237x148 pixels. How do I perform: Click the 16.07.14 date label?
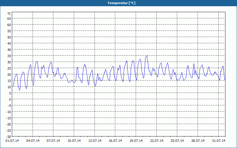[x=115, y=141]
